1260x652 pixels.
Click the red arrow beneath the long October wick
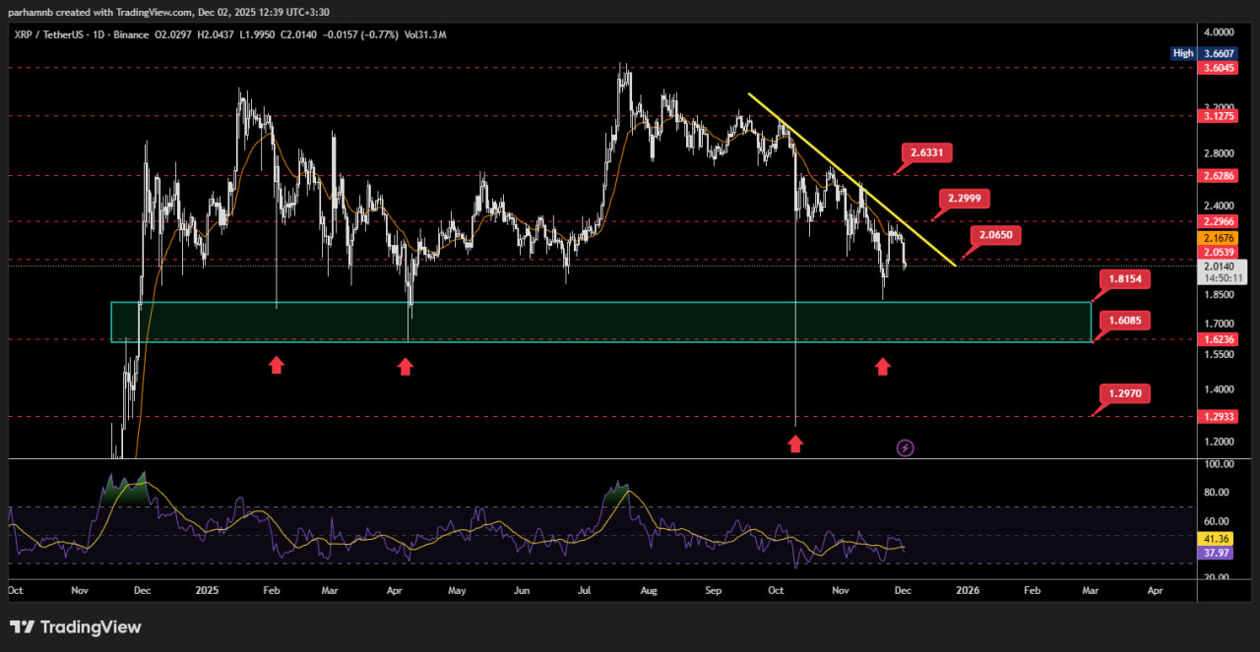tap(794, 444)
